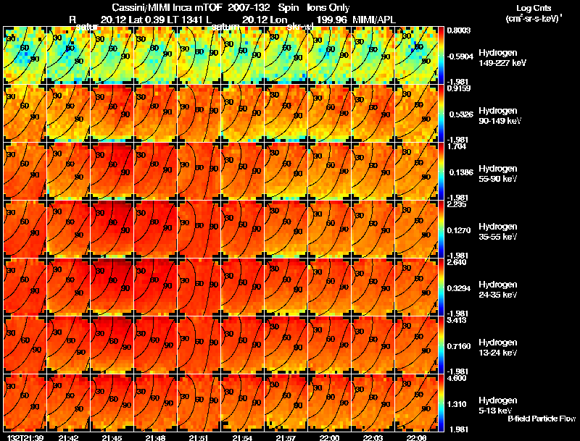Click the 'Hydrogen 24-35 keV' row label
Screen dimensions: 580x441
[x=497, y=289]
